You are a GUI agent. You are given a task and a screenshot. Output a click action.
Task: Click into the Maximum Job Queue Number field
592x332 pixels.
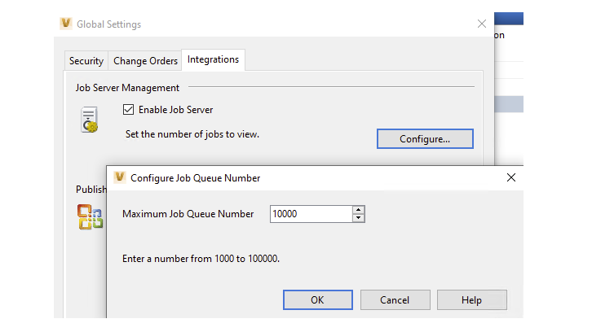[310, 214]
